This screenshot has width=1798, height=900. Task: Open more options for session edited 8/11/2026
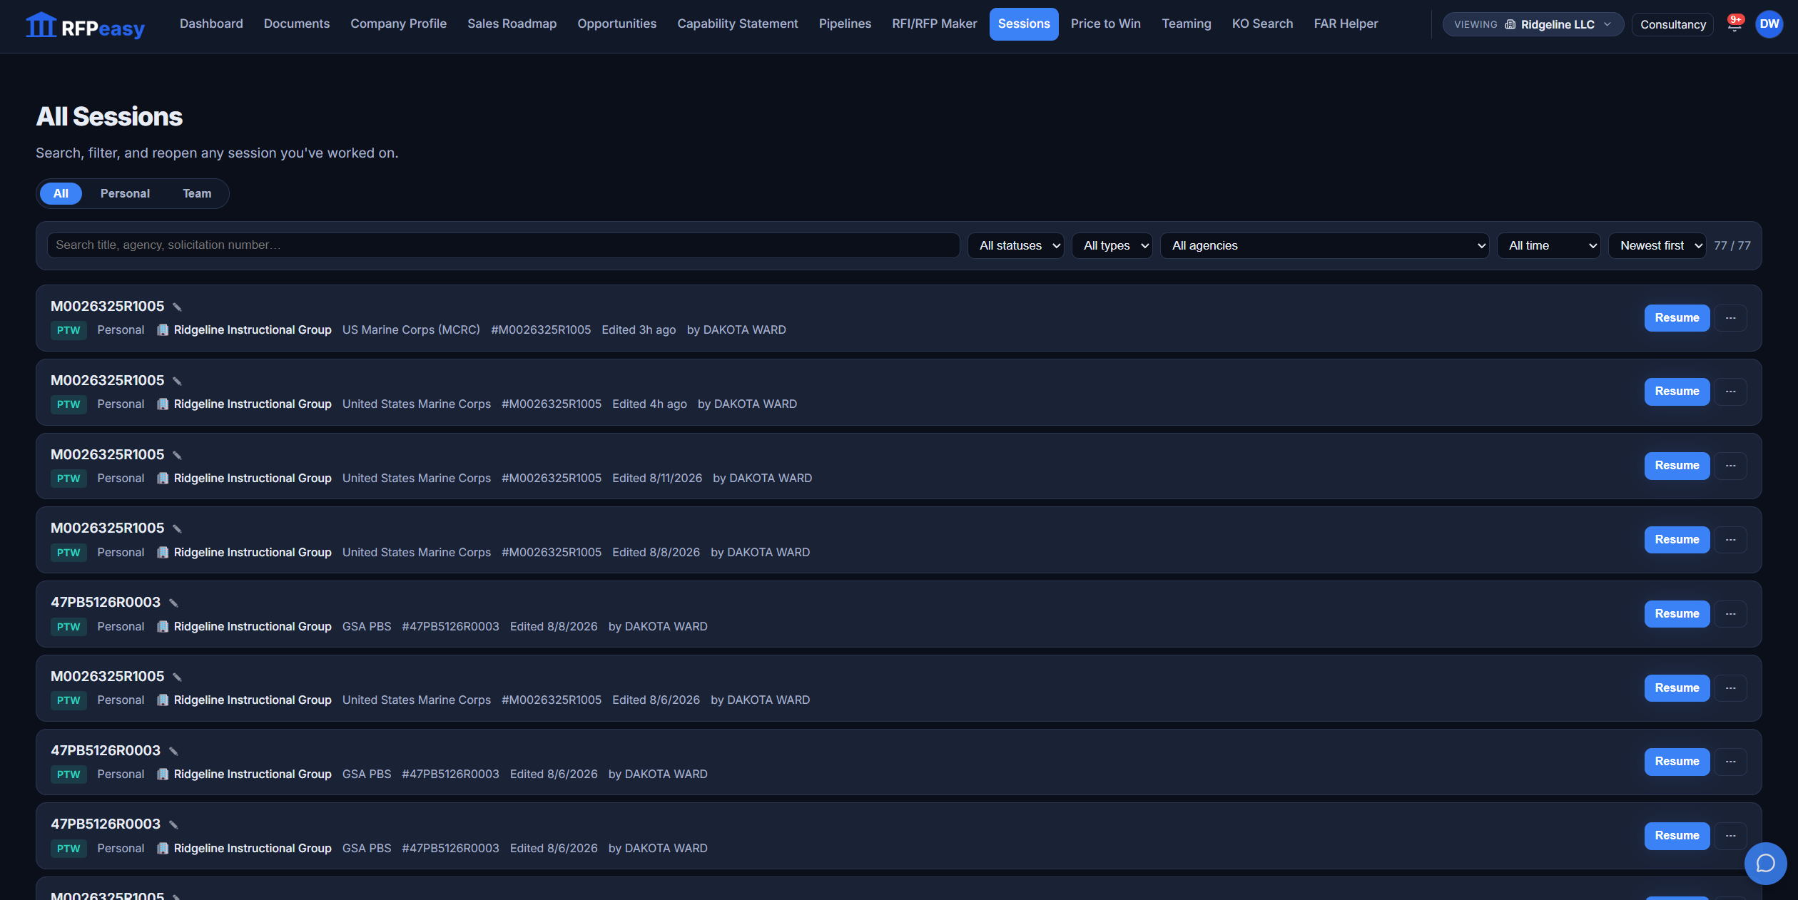pos(1731,466)
